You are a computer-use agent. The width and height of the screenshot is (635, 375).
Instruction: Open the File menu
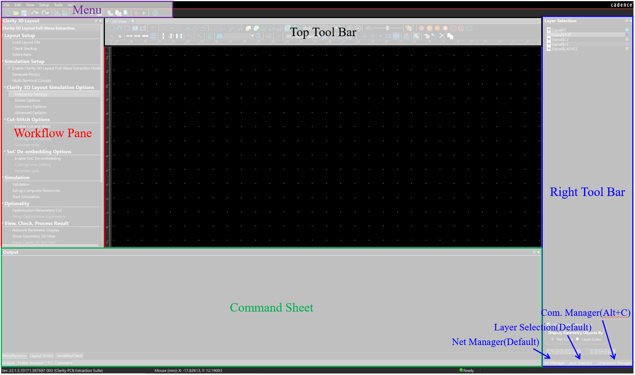7,5
